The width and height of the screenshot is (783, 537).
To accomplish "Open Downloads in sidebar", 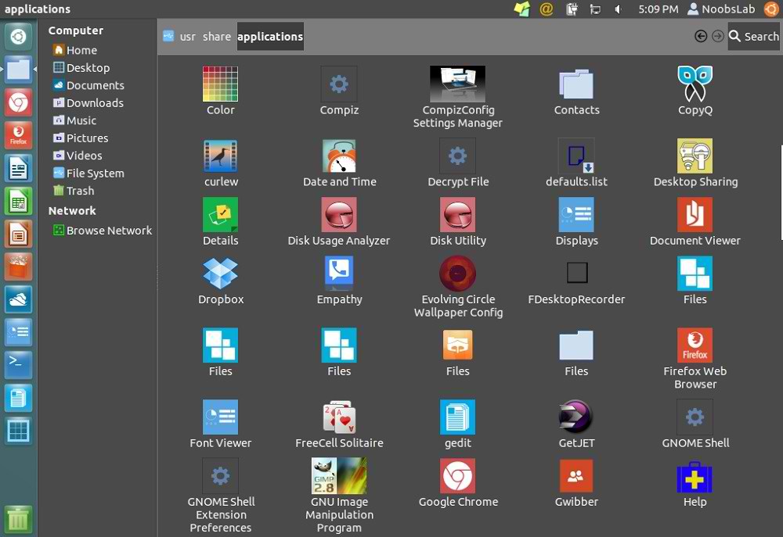I will coord(88,102).
